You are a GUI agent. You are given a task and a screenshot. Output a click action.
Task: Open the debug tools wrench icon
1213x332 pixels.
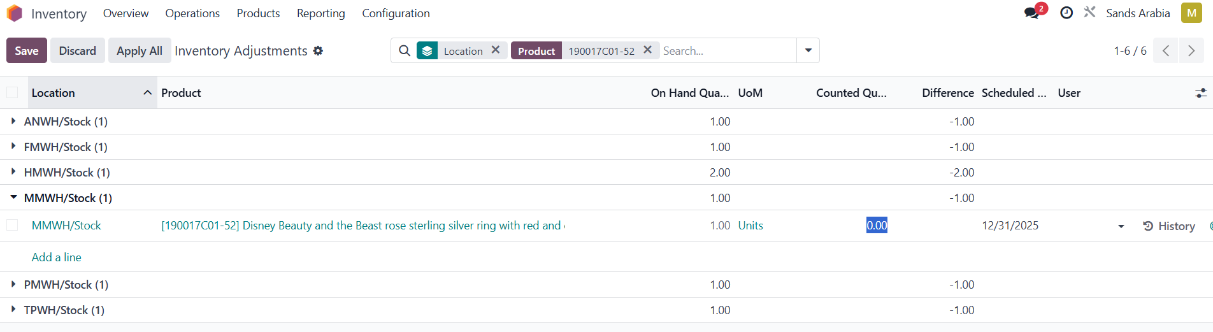click(1090, 12)
